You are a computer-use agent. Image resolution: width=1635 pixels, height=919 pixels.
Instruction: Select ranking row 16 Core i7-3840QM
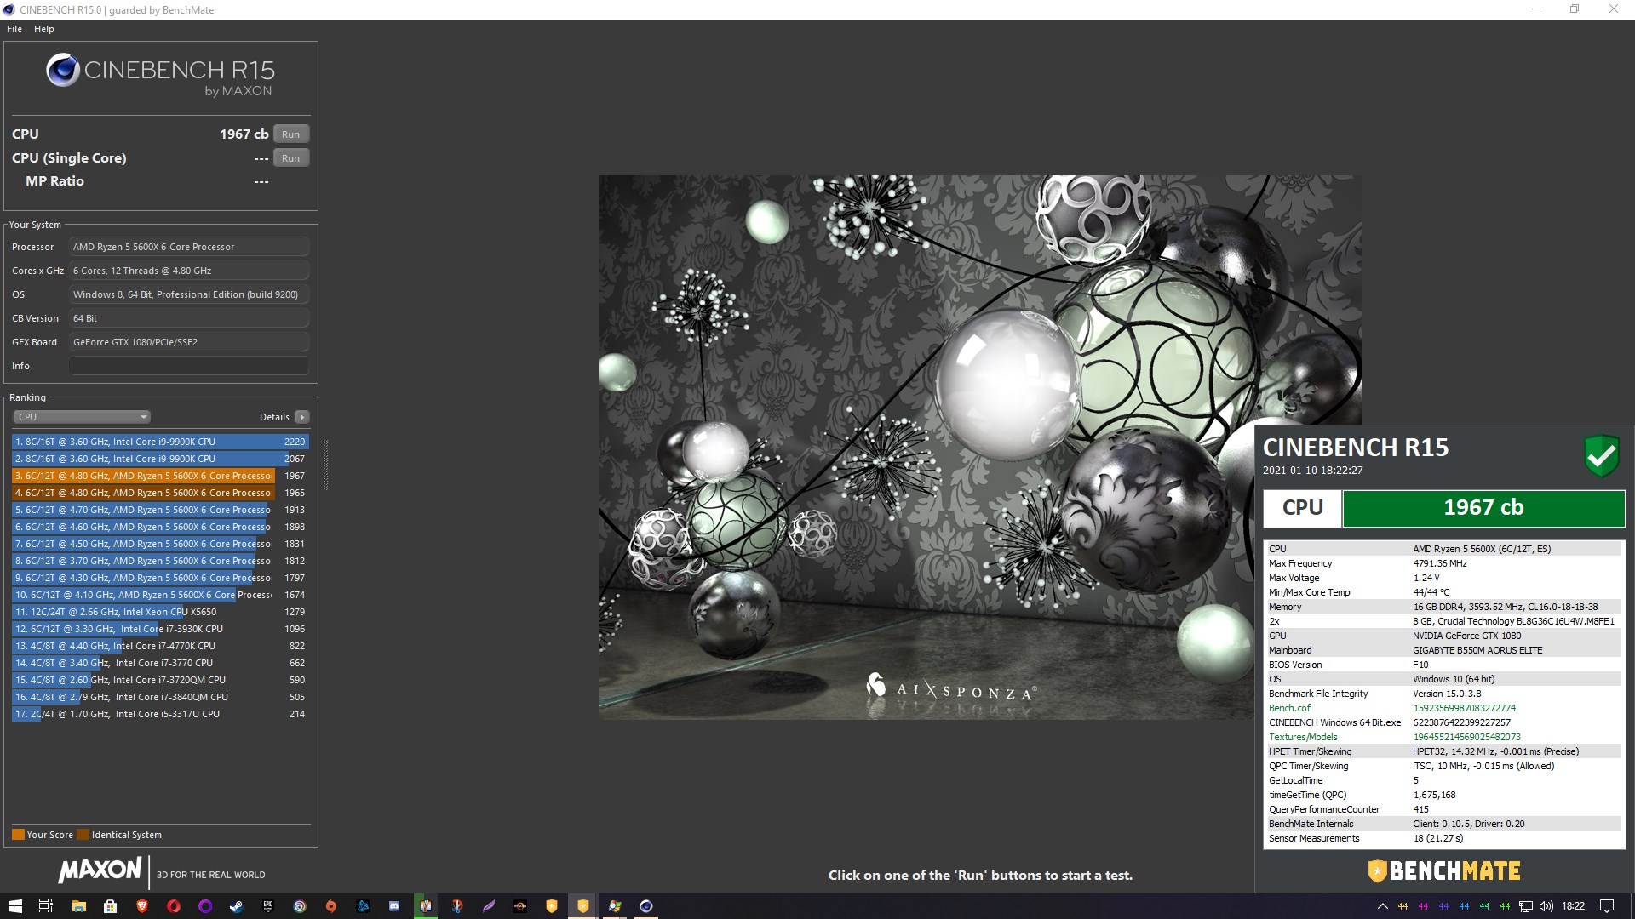160,697
